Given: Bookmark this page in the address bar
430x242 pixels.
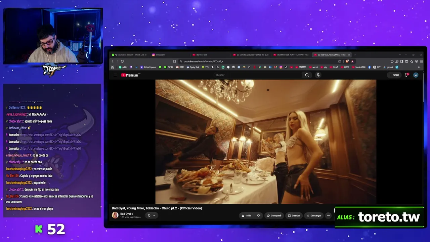Looking at the screenshot, I should click(x=174, y=61).
